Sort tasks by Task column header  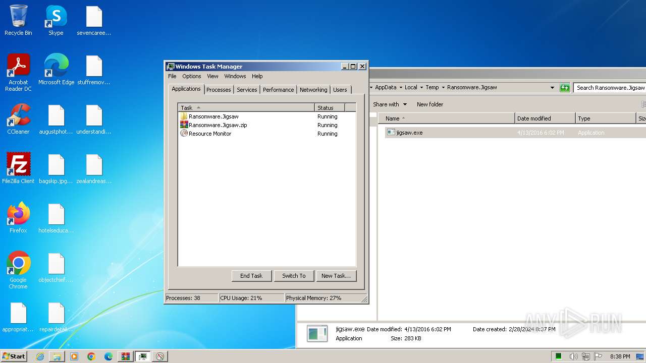[x=246, y=107]
